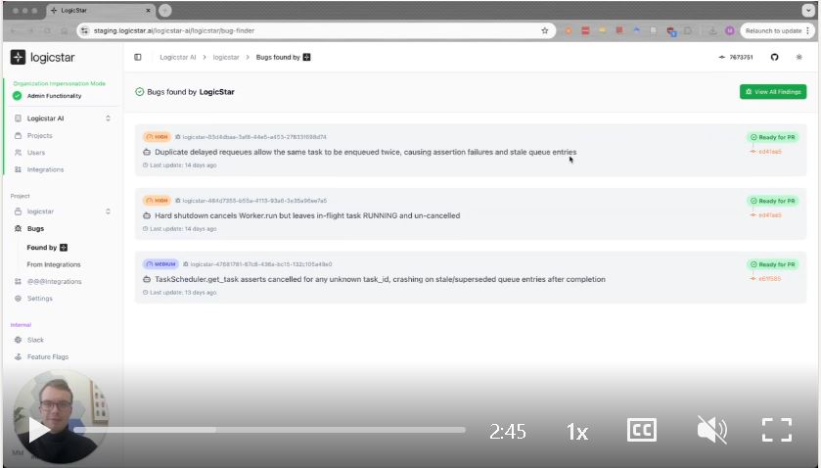Open logicstar breadcrumb link
Image resolution: width=821 pixels, height=468 pixels.
(x=226, y=57)
